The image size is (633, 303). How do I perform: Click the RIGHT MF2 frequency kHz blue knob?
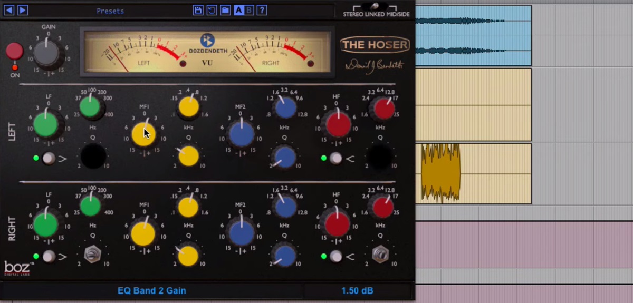pyautogui.click(x=285, y=207)
